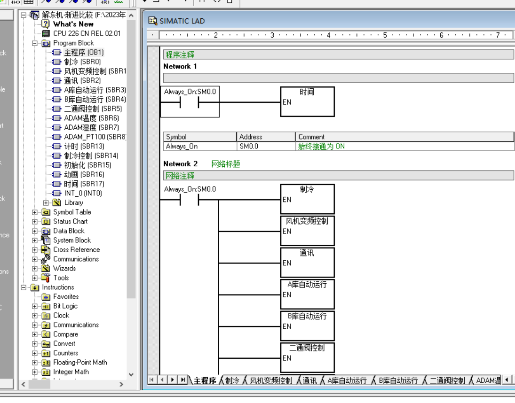Click the Favorites star icon
Viewport: 515px width, 403px height.
click(x=46, y=297)
